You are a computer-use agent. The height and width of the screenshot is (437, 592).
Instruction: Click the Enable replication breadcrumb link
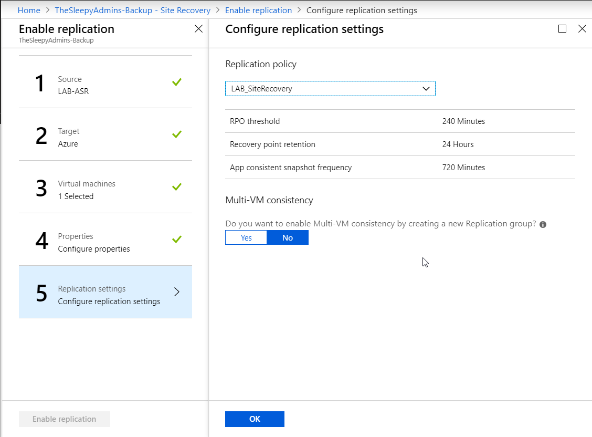click(258, 11)
